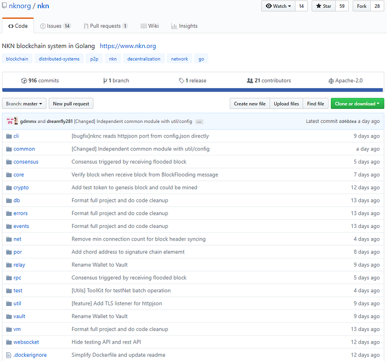Image resolution: width=387 pixels, height=361 pixels.
Task: Click the license scale icon
Action: 331,81
